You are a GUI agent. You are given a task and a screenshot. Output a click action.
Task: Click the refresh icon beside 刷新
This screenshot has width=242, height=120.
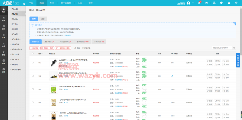click(75, 48)
